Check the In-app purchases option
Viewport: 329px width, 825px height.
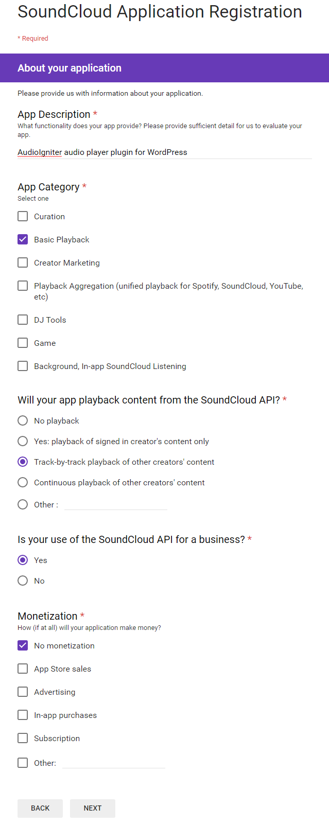tap(23, 715)
